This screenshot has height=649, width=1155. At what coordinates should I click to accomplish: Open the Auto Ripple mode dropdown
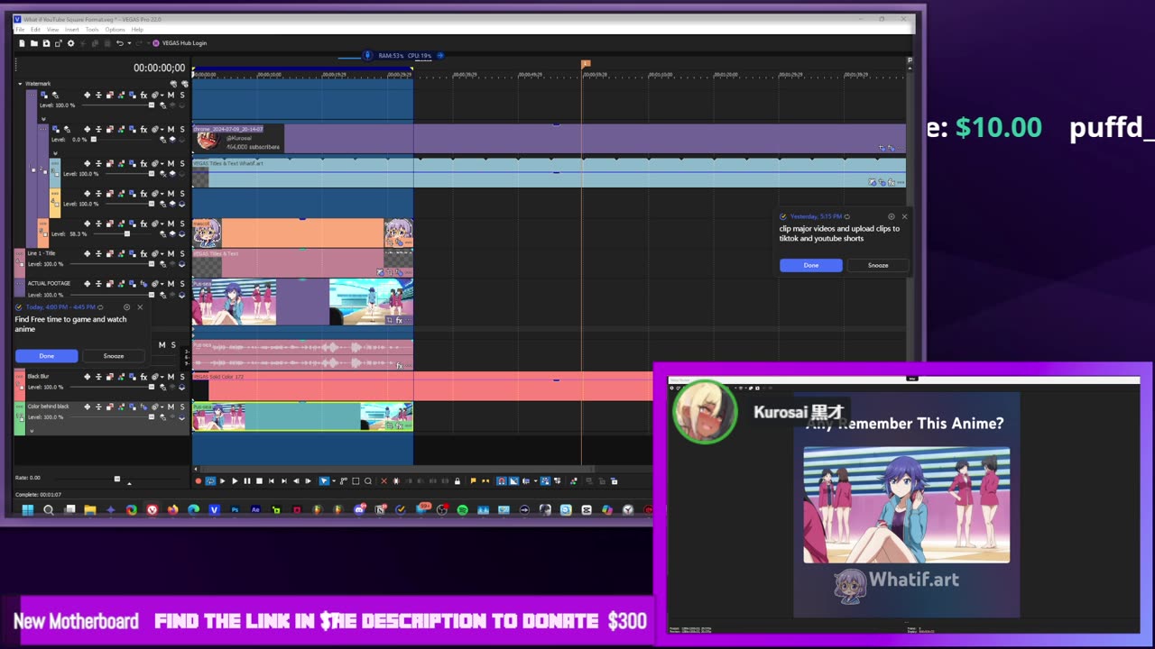pyautogui.click(x=536, y=480)
